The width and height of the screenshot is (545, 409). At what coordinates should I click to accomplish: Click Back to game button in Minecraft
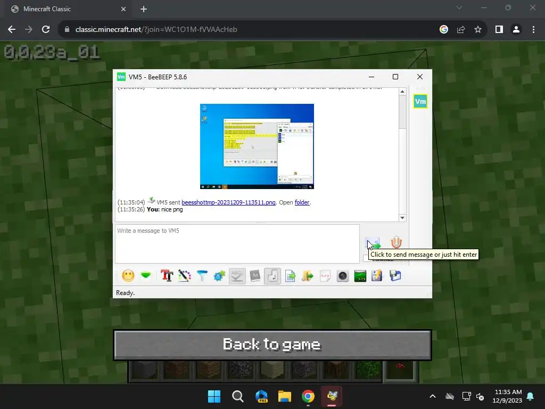pyautogui.click(x=272, y=345)
